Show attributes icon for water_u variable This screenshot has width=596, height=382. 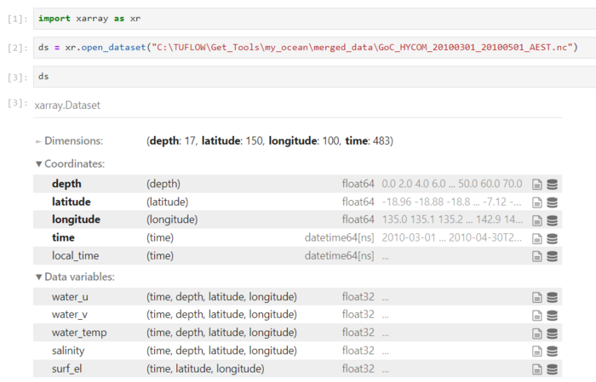click(x=536, y=297)
